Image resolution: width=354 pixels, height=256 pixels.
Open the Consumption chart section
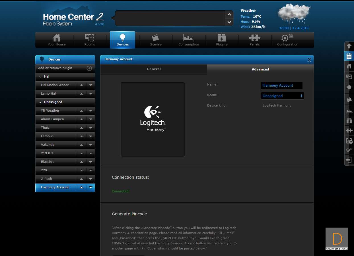(x=188, y=40)
